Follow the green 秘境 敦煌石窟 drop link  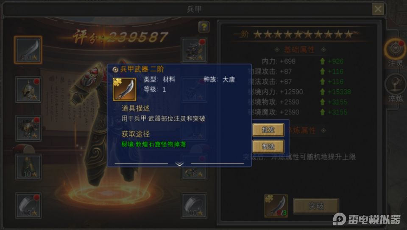coord(153,144)
